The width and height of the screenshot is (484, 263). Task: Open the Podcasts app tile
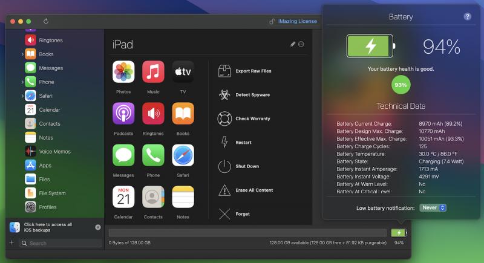tap(123, 114)
